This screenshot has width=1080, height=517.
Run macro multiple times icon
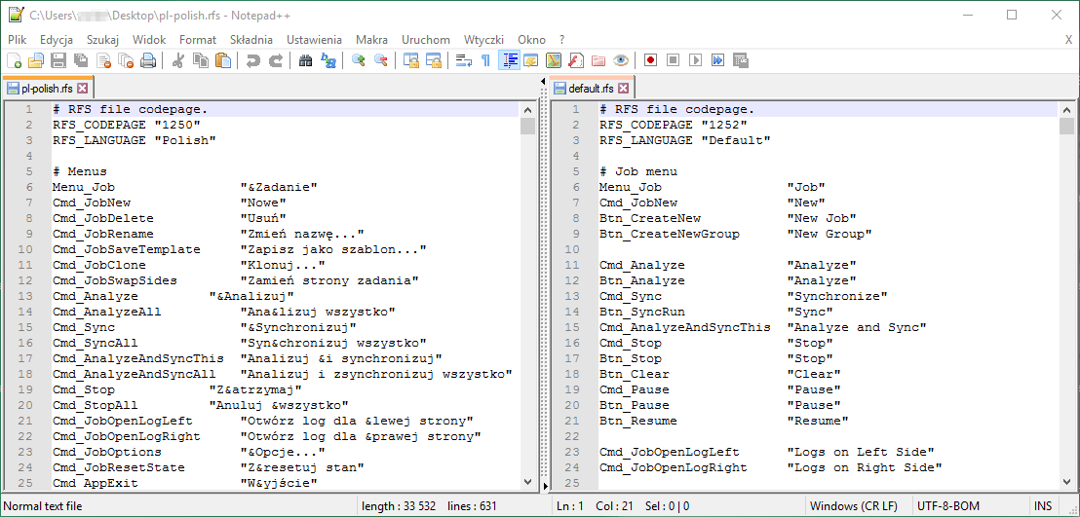(x=717, y=60)
